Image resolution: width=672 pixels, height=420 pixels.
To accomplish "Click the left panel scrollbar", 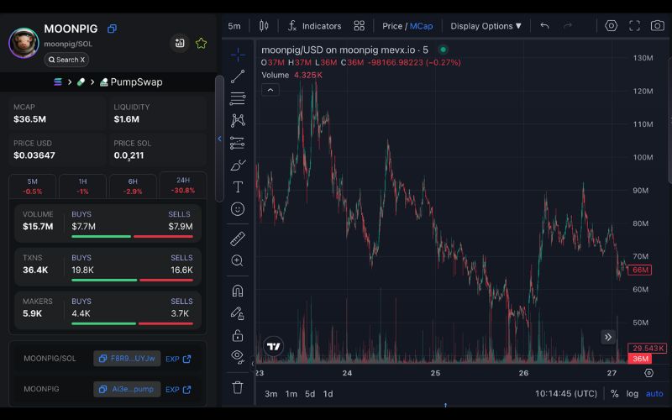I will pyautogui.click(x=219, y=138).
